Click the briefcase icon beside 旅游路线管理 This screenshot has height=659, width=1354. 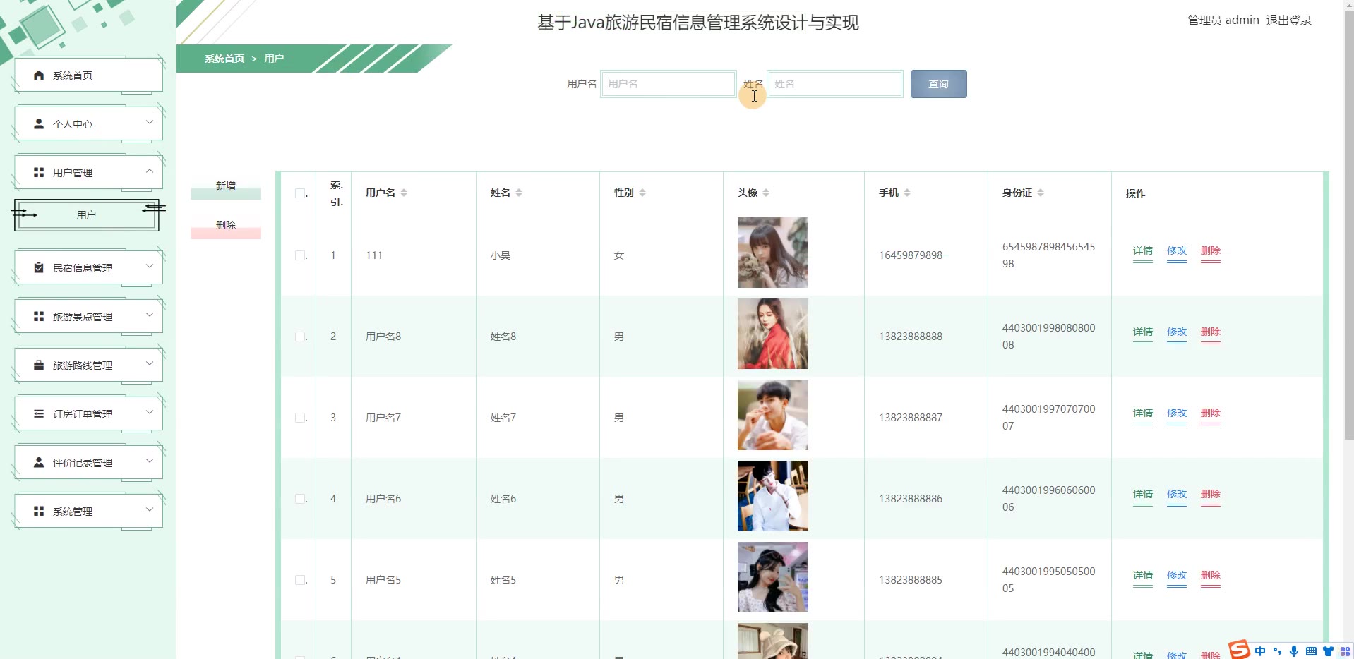[x=39, y=365]
